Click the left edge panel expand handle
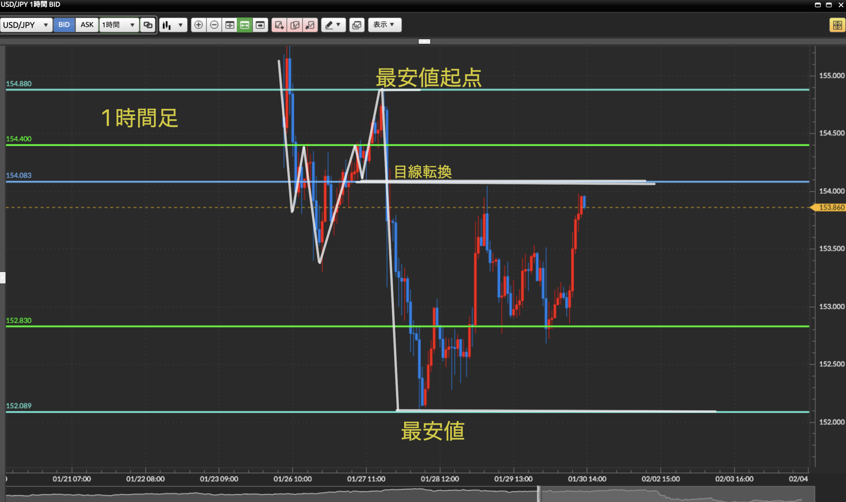 coord(3,277)
